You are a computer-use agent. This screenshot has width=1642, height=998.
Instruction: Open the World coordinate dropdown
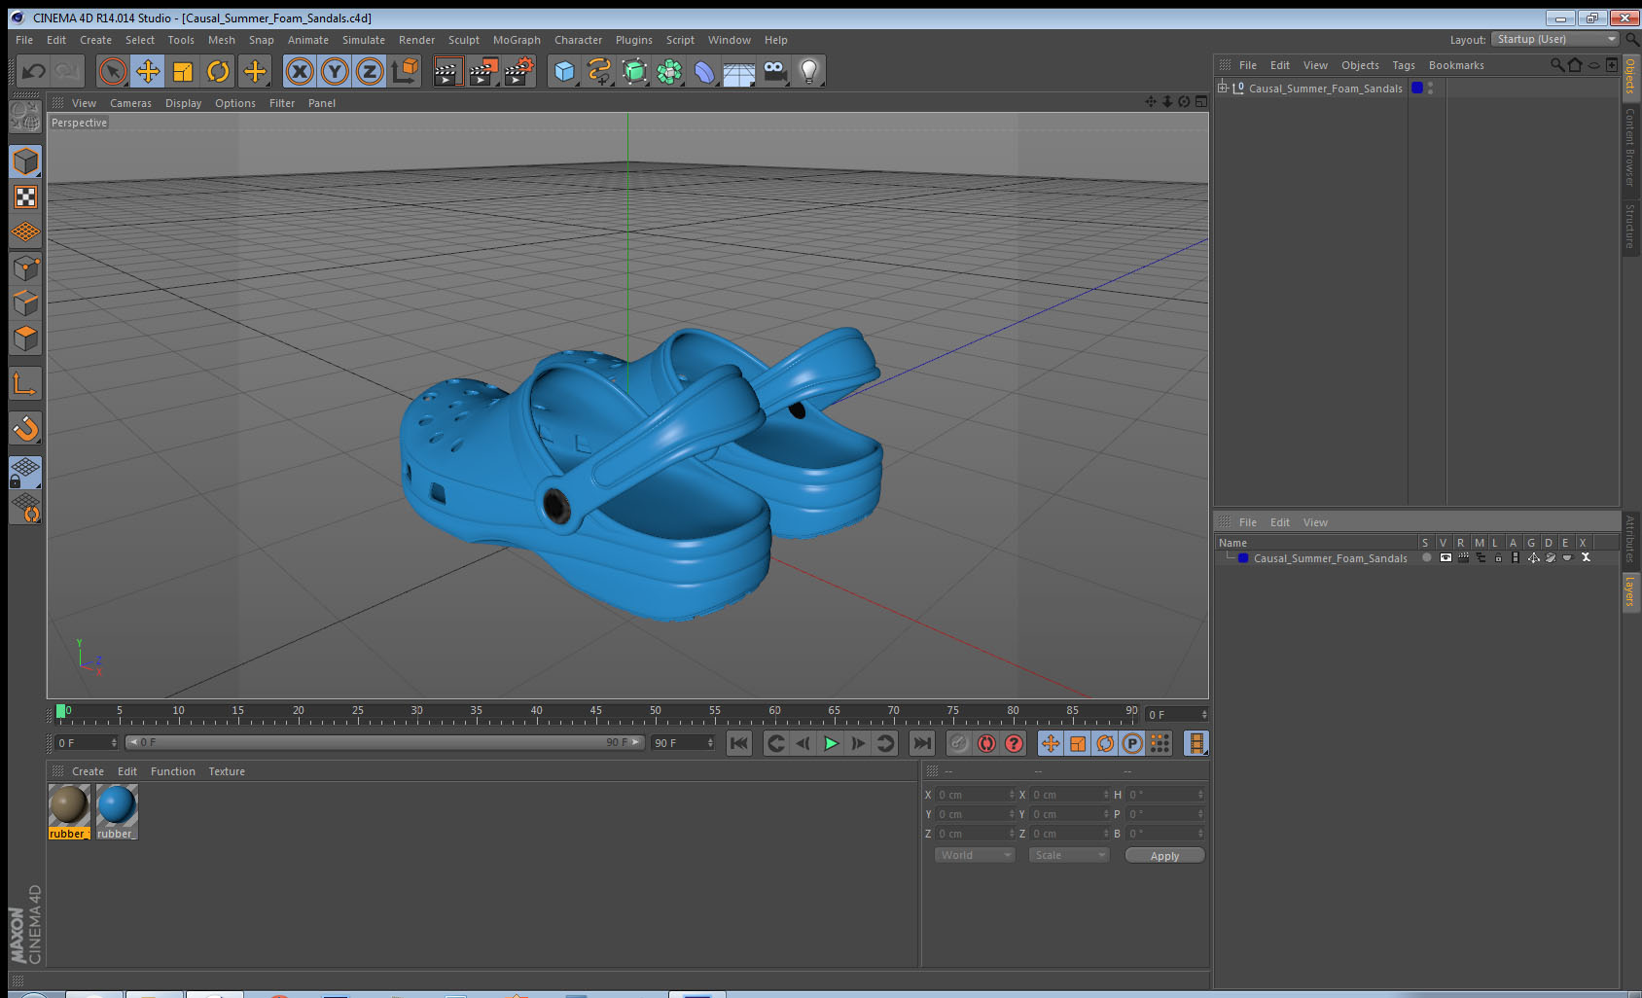coord(975,855)
